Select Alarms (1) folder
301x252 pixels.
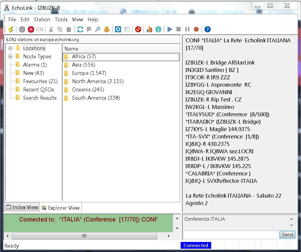pos(35,65)
